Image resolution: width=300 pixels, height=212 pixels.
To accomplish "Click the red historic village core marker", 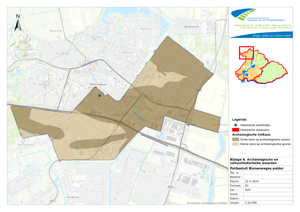I will tap(96, 88).
